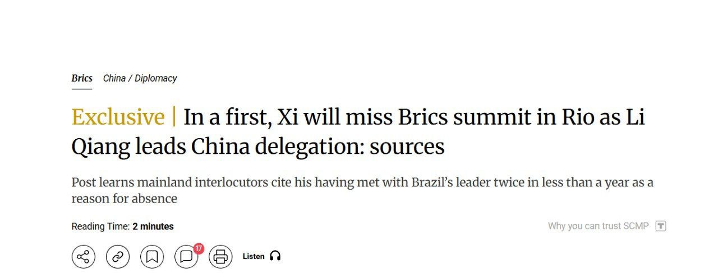
Task: Open the comments speech bubble icon
Action: point(186,257)
